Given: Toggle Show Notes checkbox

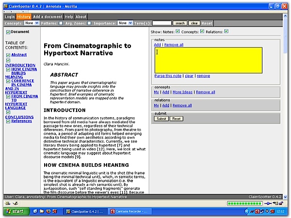Looking at the screenshot, I should click(x=178, y=31).
